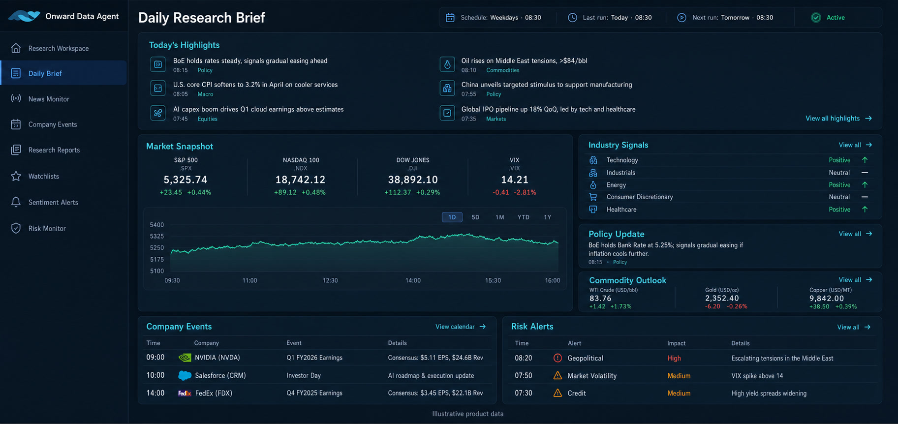Switch chart to 1M range

(499, 217)
